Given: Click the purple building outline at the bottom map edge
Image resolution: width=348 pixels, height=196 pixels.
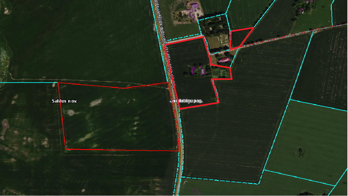Looking at the screenshot, I should [197, 191].
